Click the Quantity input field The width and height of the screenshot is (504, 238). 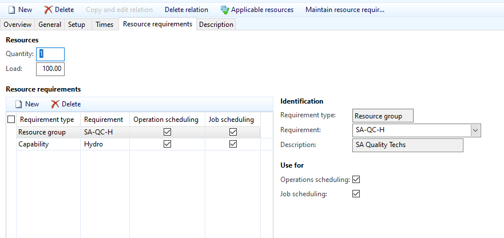[50, 54]
